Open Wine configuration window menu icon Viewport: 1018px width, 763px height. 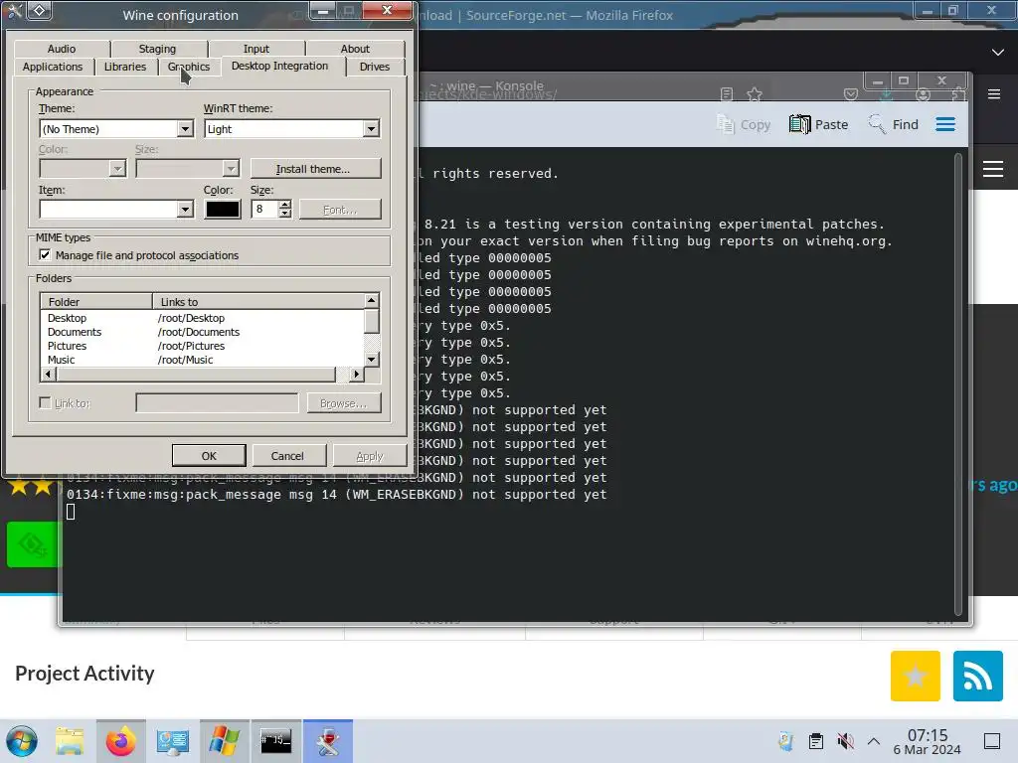[14, 11]
